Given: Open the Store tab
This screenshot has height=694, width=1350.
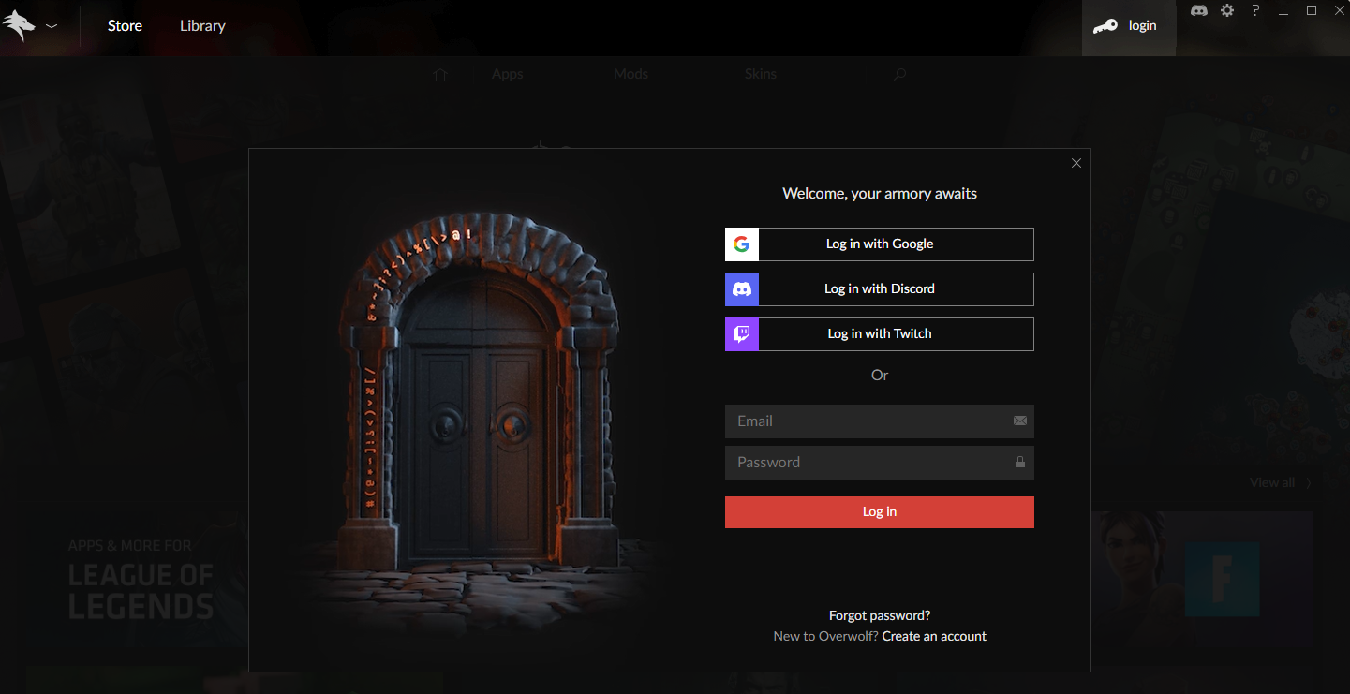Looking at the screenshot, I should point(125,25).
